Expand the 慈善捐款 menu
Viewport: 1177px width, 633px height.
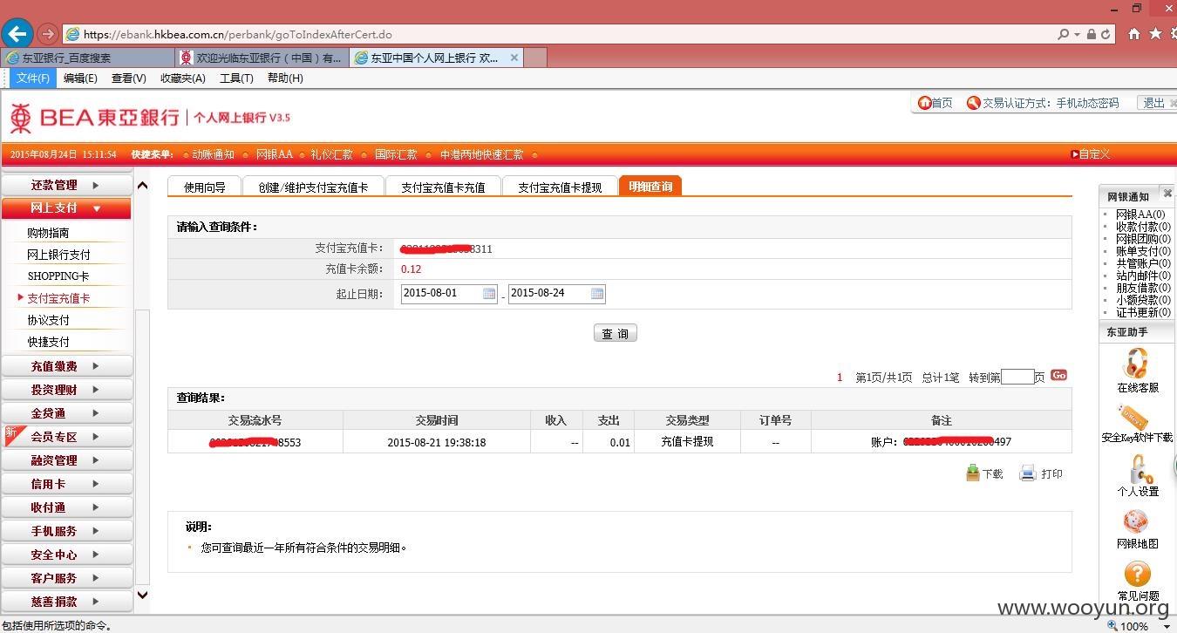tap(66, 602)
